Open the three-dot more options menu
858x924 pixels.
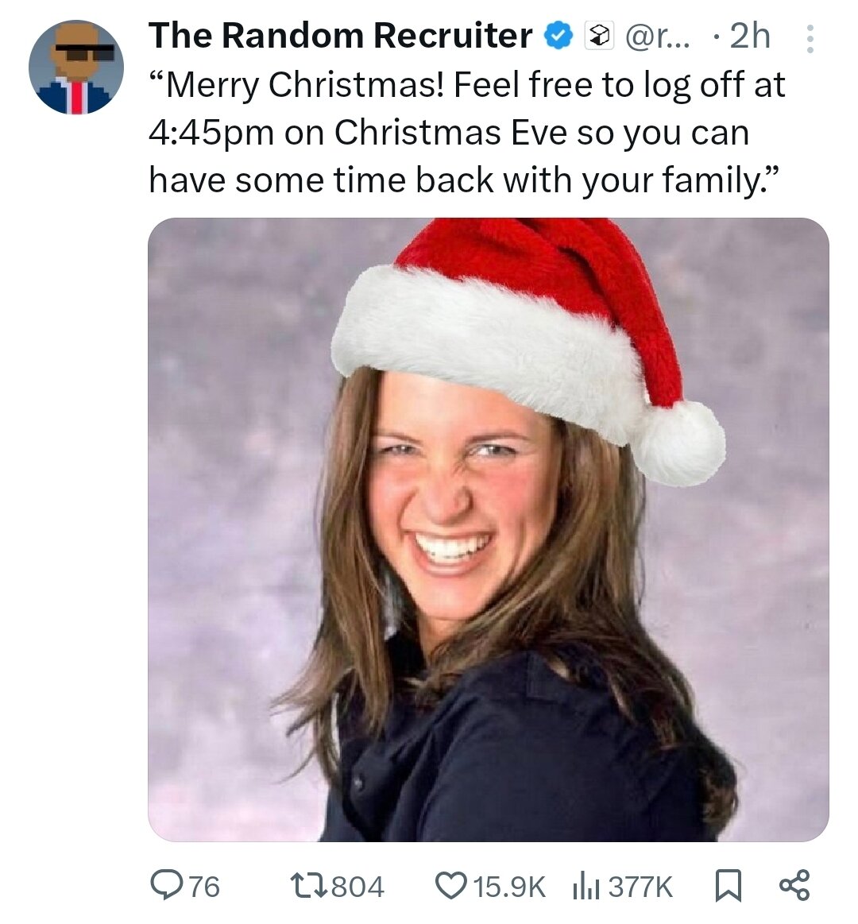pyautogui.click(x=810, y=38)
